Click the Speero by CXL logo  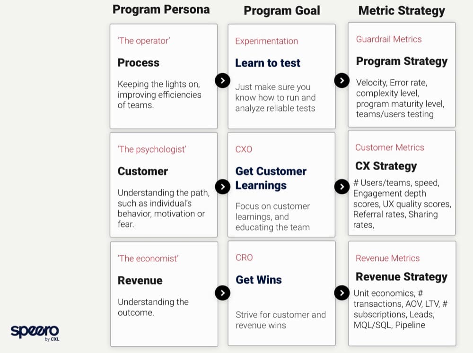coord(35,332)
